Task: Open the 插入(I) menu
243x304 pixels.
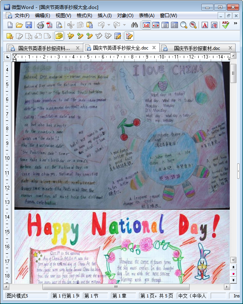Action: 105,16
